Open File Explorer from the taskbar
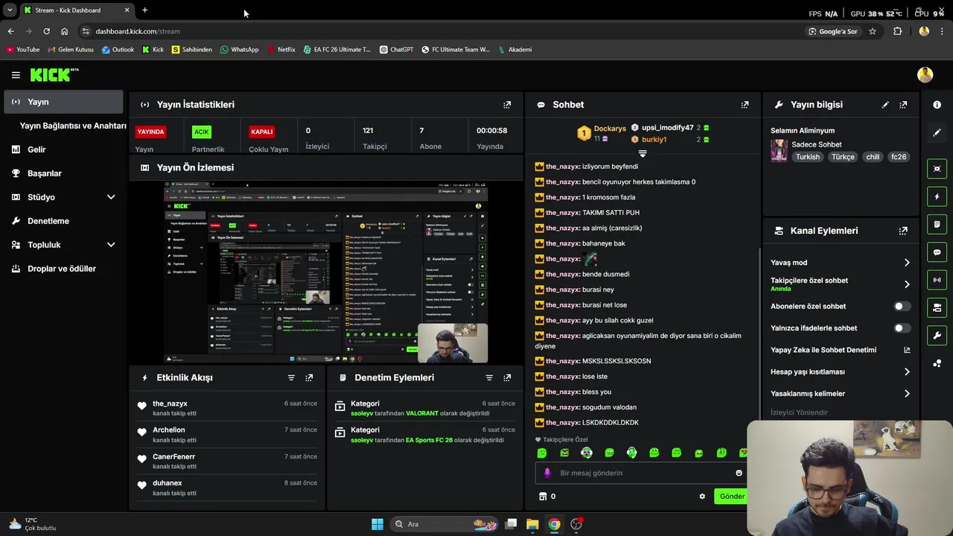This screenshot has height=536, width=953. coord(532,524)
